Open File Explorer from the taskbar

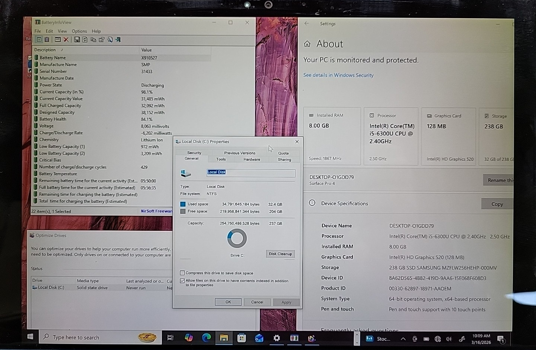click(224, 338)
